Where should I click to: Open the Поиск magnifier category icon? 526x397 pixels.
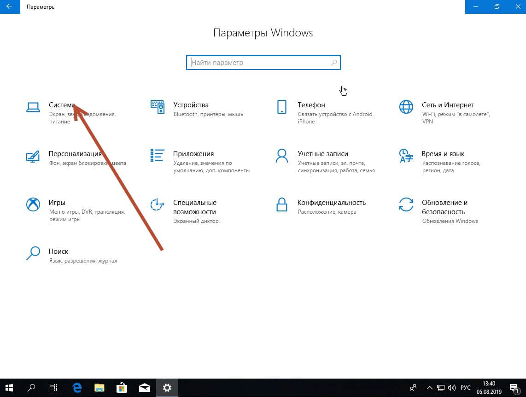pyautogui.click(x=33, y=253)
